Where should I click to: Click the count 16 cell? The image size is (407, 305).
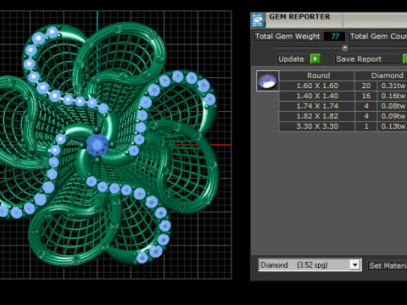365,96
